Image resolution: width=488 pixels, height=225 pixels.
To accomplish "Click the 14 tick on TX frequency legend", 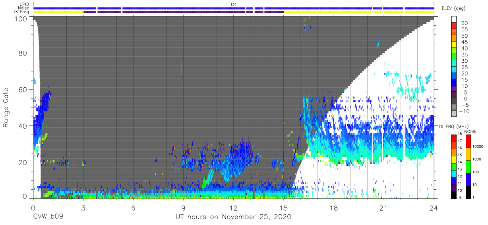I will pyautogui.click(x=461, y=163).
